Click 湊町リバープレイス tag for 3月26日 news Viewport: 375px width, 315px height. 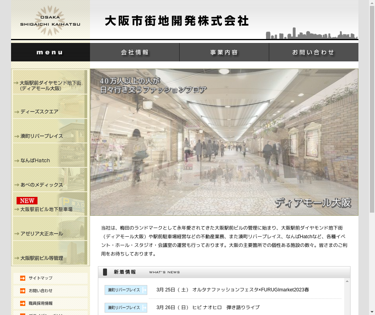click(126, 308)
